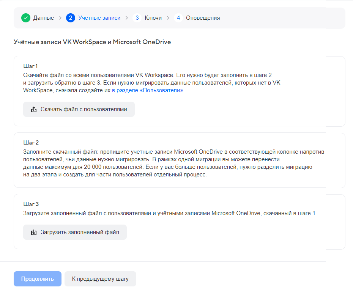353x294 pixels.
Task: Click the step 4 number circle
Action: 178,18
